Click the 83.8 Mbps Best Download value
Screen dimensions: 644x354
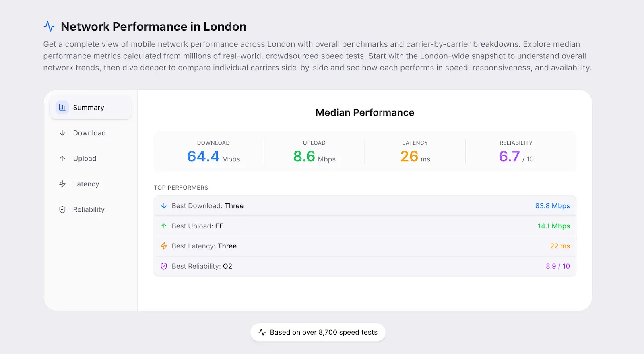click(553, 206)
